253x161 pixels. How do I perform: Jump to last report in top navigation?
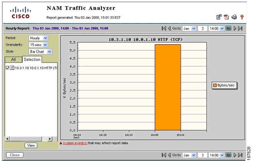(x=240, y=28)
